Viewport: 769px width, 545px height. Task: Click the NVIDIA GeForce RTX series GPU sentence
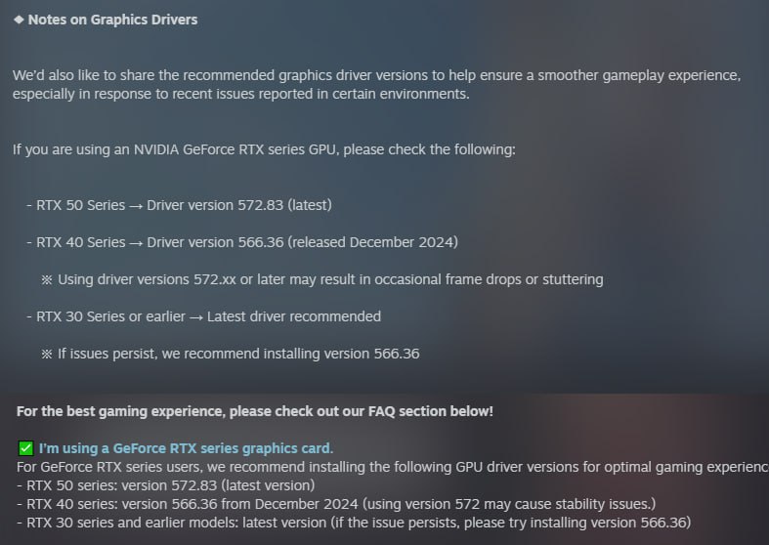pyautogui.click(x=264, y=149)
